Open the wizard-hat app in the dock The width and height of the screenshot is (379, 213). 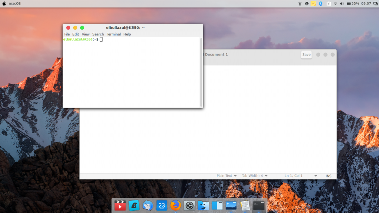134,206
